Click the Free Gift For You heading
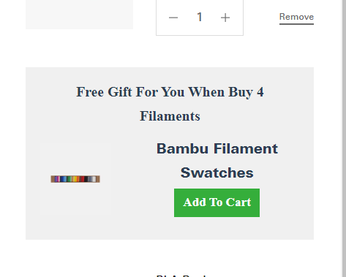The width and height of the screenshot is (346, 277). point(170,104)
